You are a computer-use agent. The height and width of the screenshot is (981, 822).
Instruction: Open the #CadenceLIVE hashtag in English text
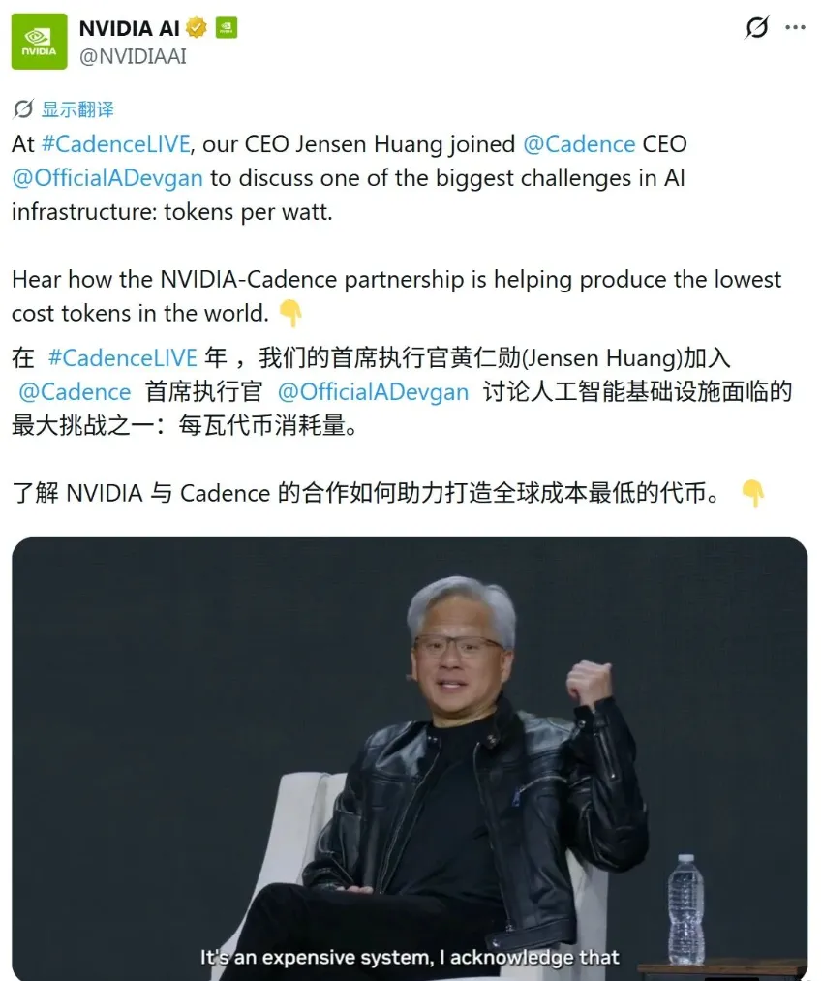116,144
